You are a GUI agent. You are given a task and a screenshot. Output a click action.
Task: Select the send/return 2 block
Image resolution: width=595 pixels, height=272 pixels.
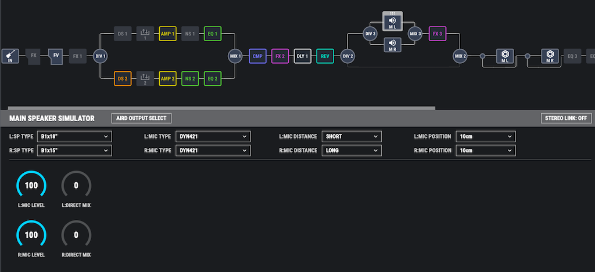tap(145, 78)
